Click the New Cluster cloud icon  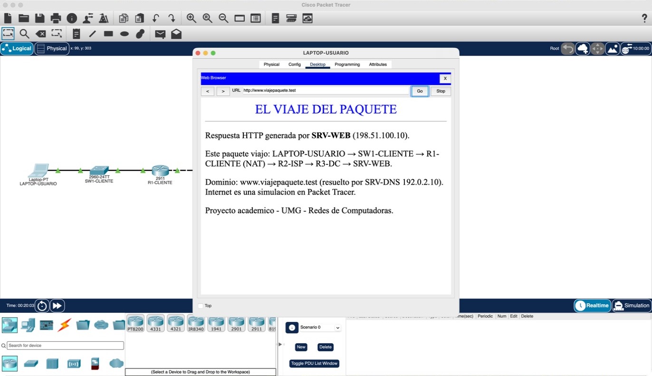583,48
